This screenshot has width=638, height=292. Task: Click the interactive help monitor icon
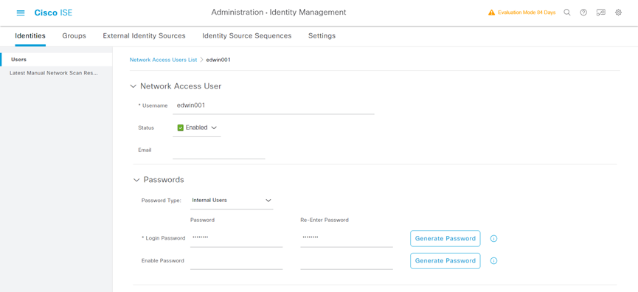tap(600, 13)
